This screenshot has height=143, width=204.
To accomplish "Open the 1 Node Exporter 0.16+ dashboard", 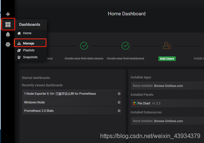I will coord(72,93).
